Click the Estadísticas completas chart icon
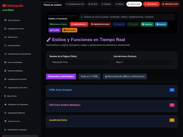183x137 pixels. click(x=5, y=130)
